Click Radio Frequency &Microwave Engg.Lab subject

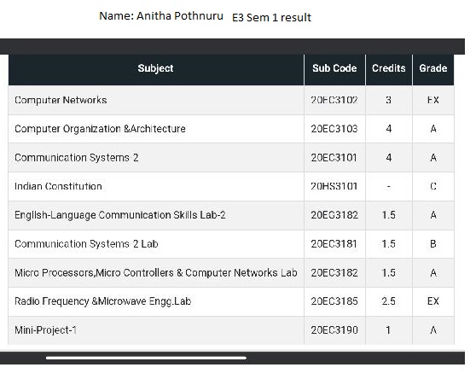coord(103,301)
